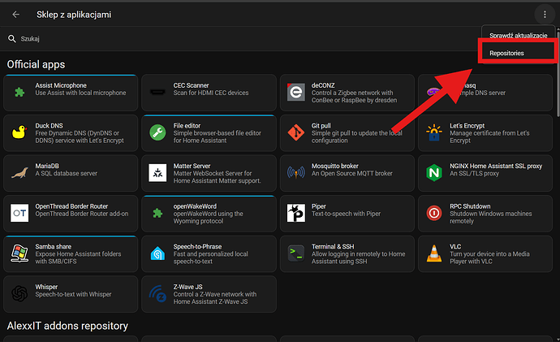Open the File editor app card
The height and width of the screenshot is (342, 560).
(x=208, y=132)
